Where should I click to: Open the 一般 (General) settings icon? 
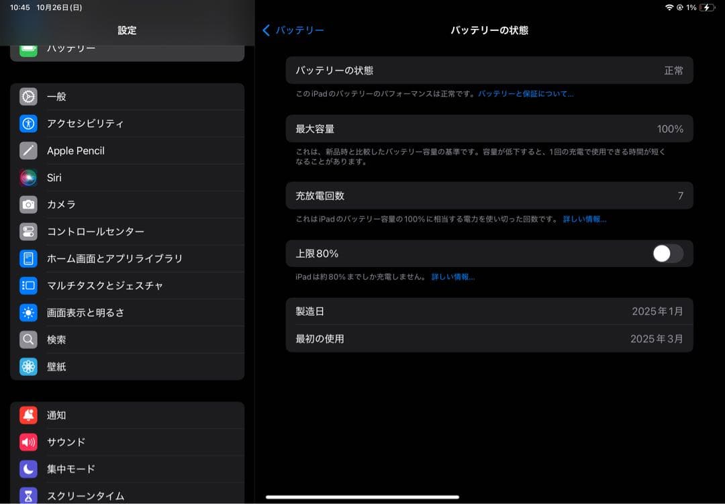coord(28,97)
